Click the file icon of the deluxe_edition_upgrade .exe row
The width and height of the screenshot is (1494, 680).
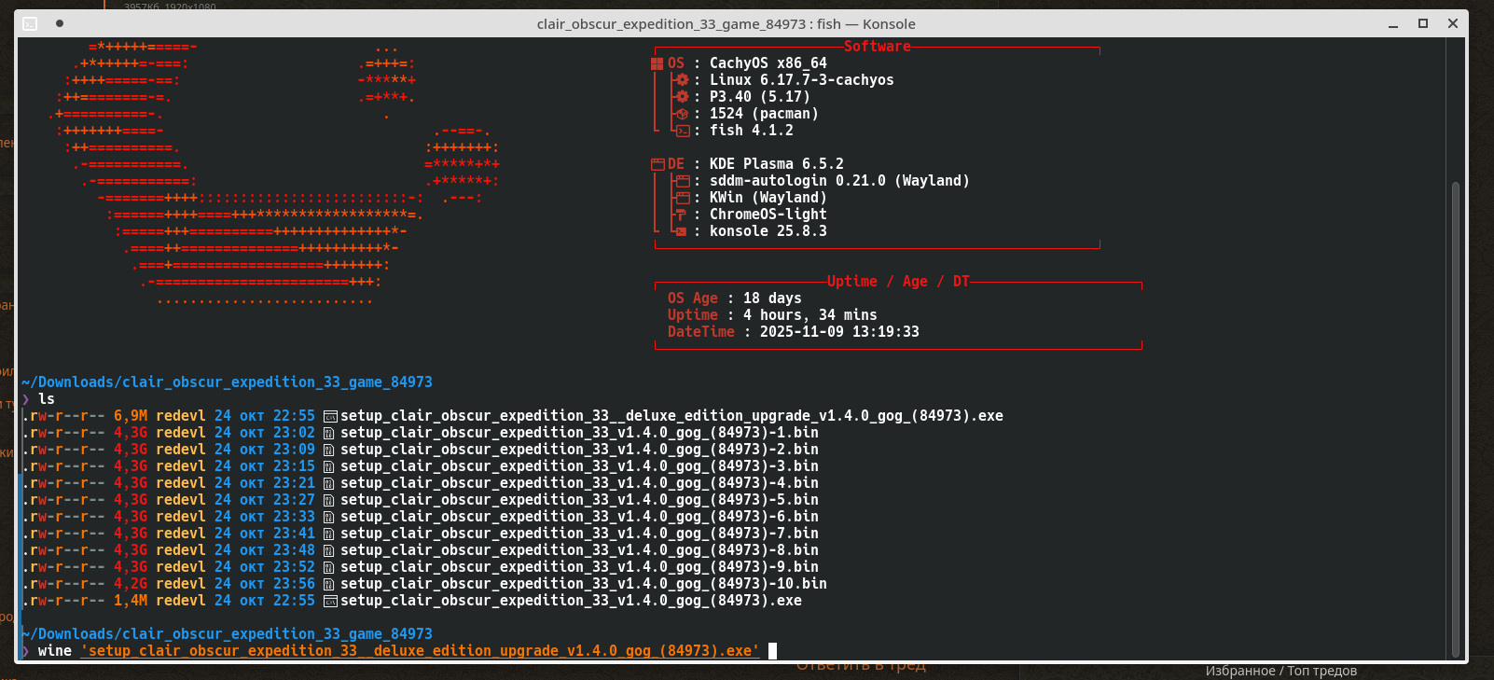pyautogui.click(x=330, y=416)
